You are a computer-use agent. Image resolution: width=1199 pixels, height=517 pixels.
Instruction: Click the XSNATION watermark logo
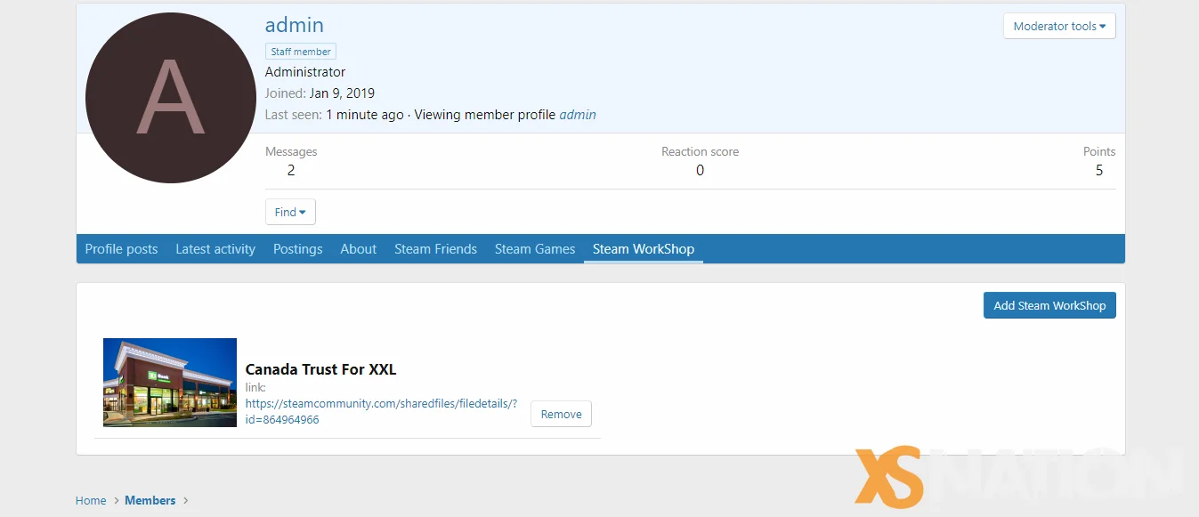(x=1019, y=478)
